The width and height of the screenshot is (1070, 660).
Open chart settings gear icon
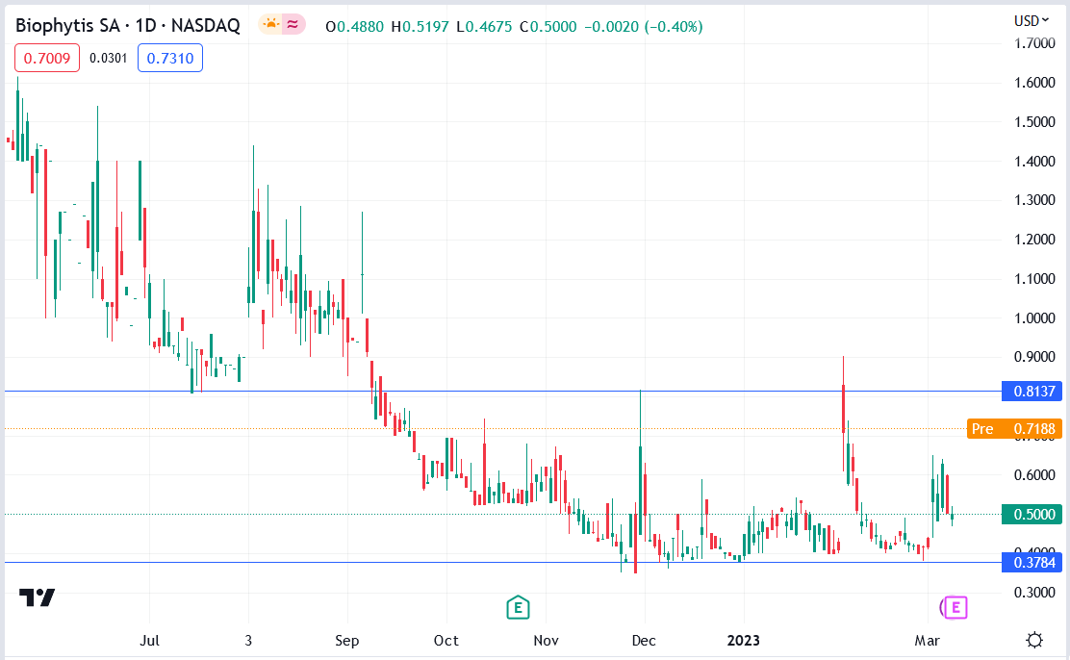tap(1034, 640)
